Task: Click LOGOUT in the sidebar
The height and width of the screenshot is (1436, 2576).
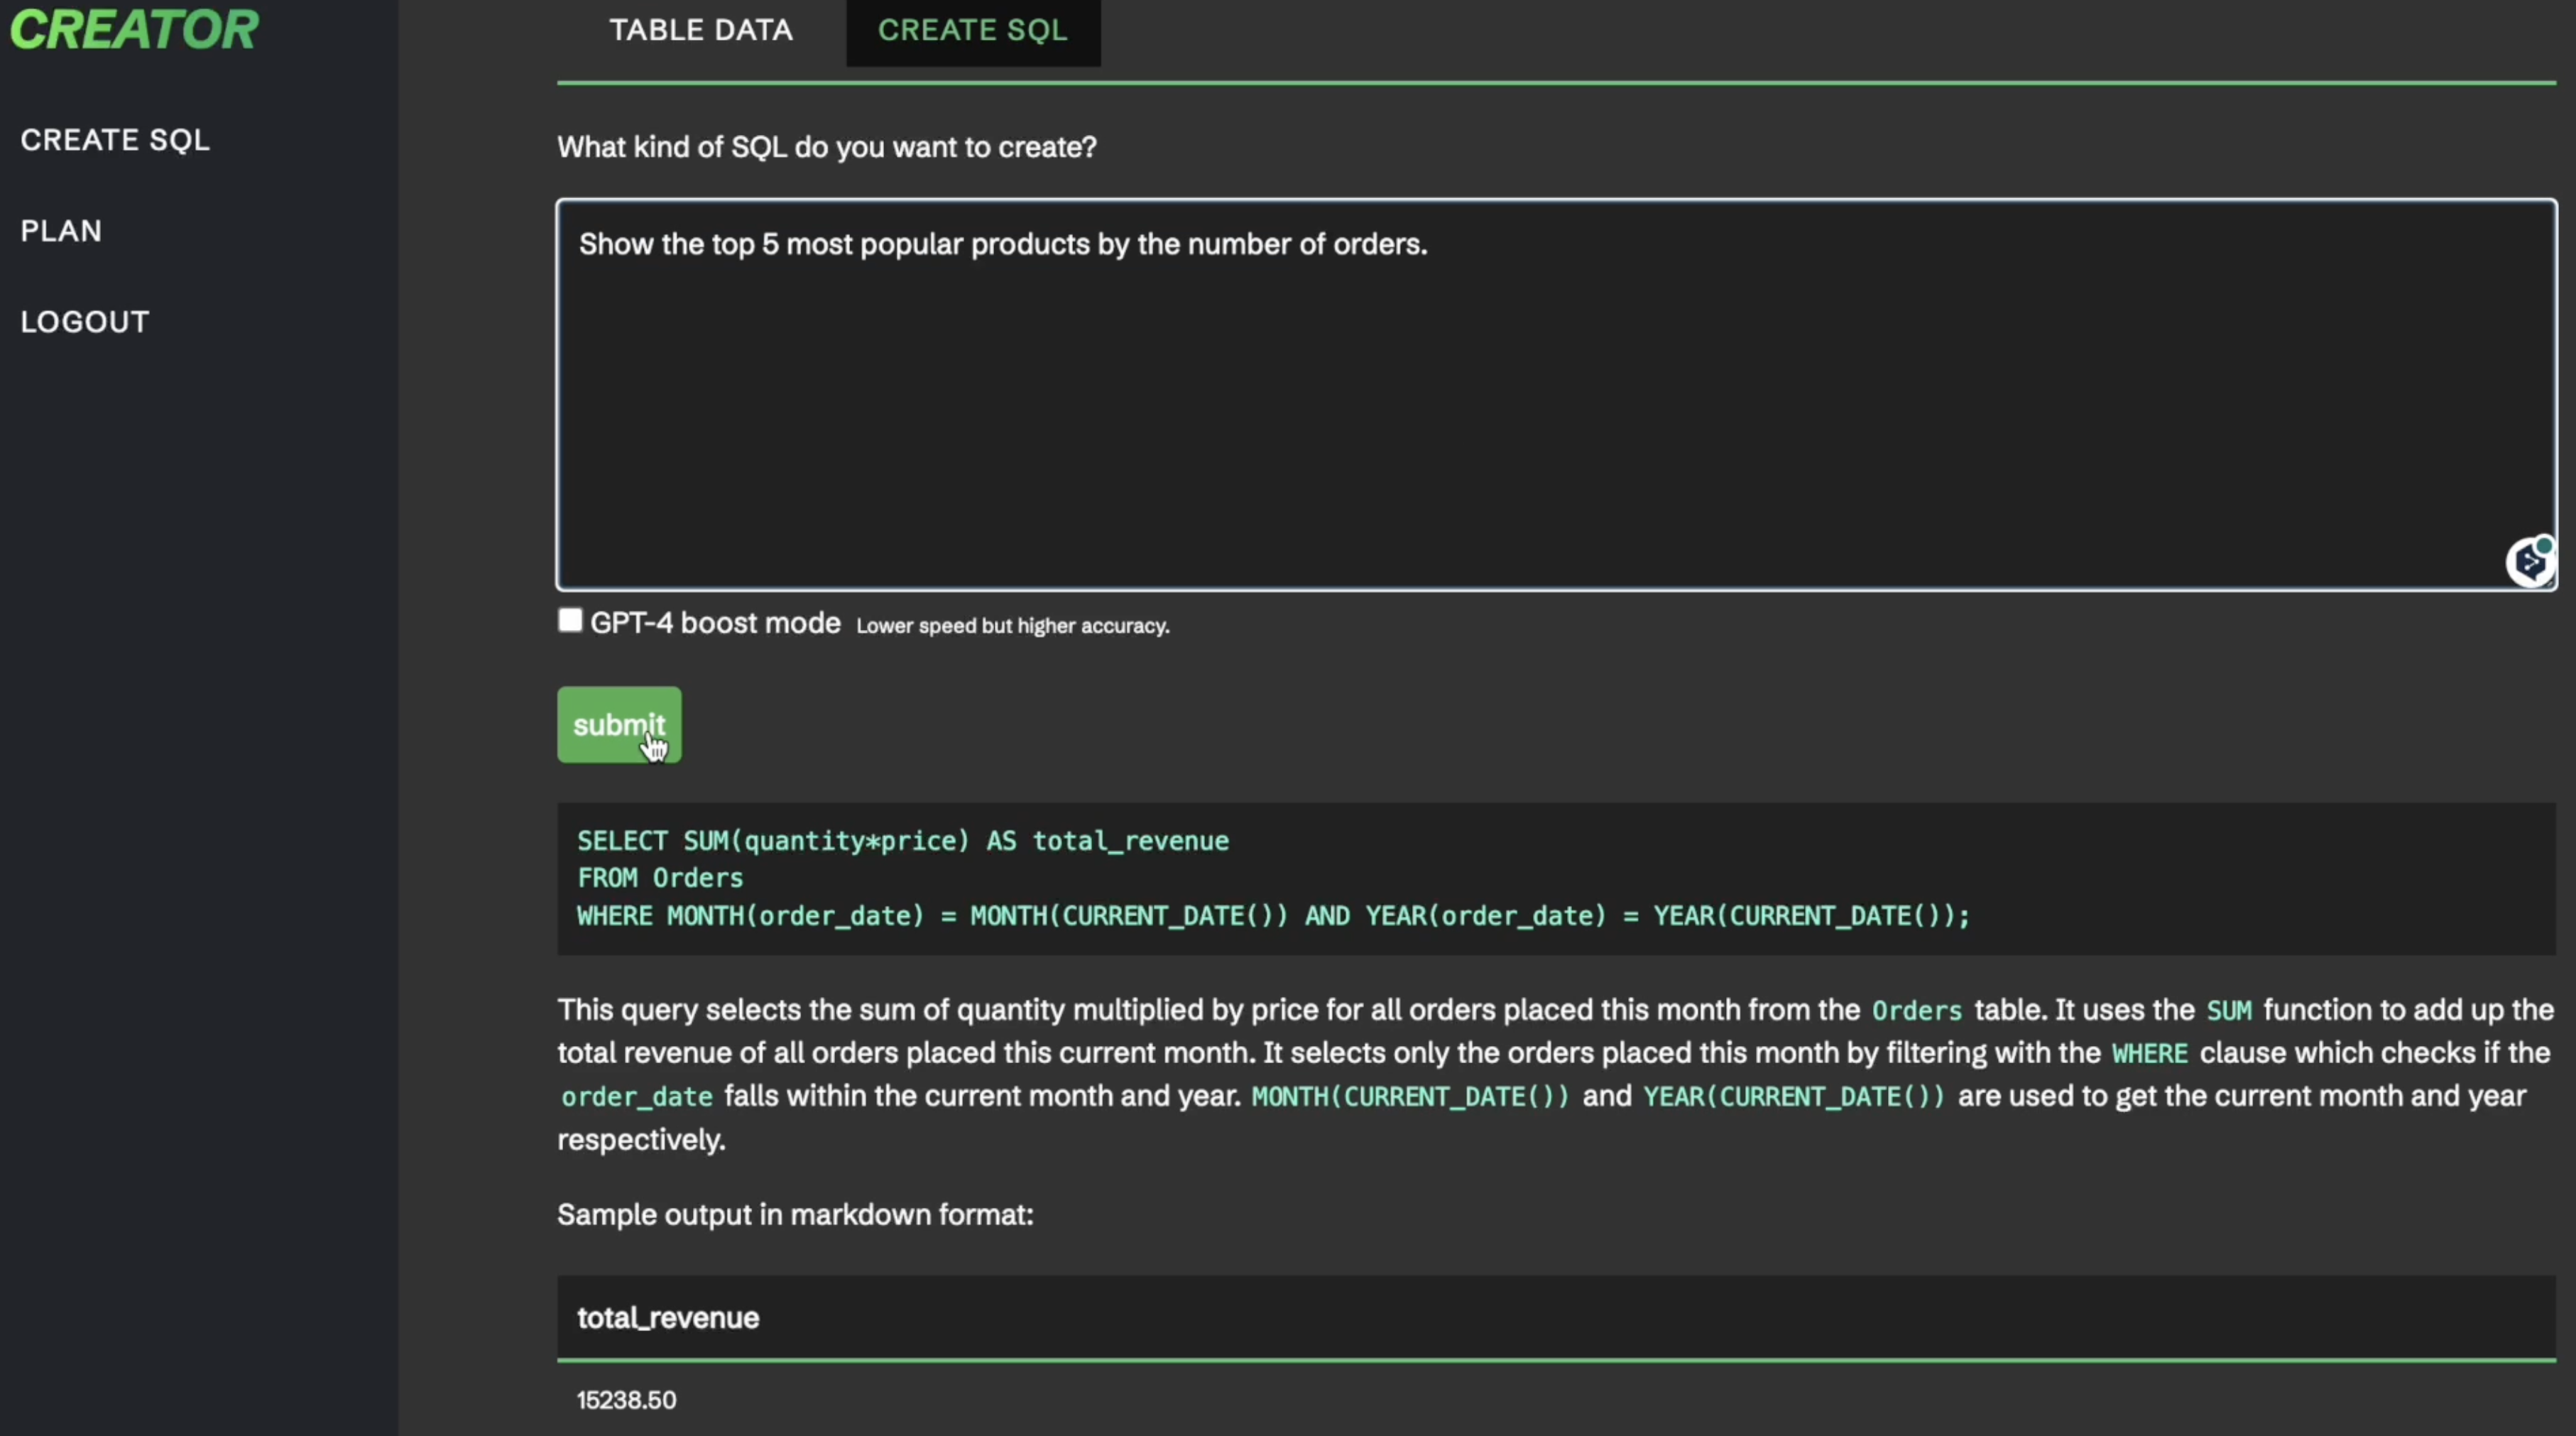Action: 85,322
